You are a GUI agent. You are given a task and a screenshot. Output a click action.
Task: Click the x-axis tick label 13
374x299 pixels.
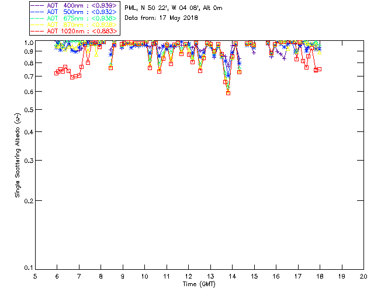pos(210,276)
